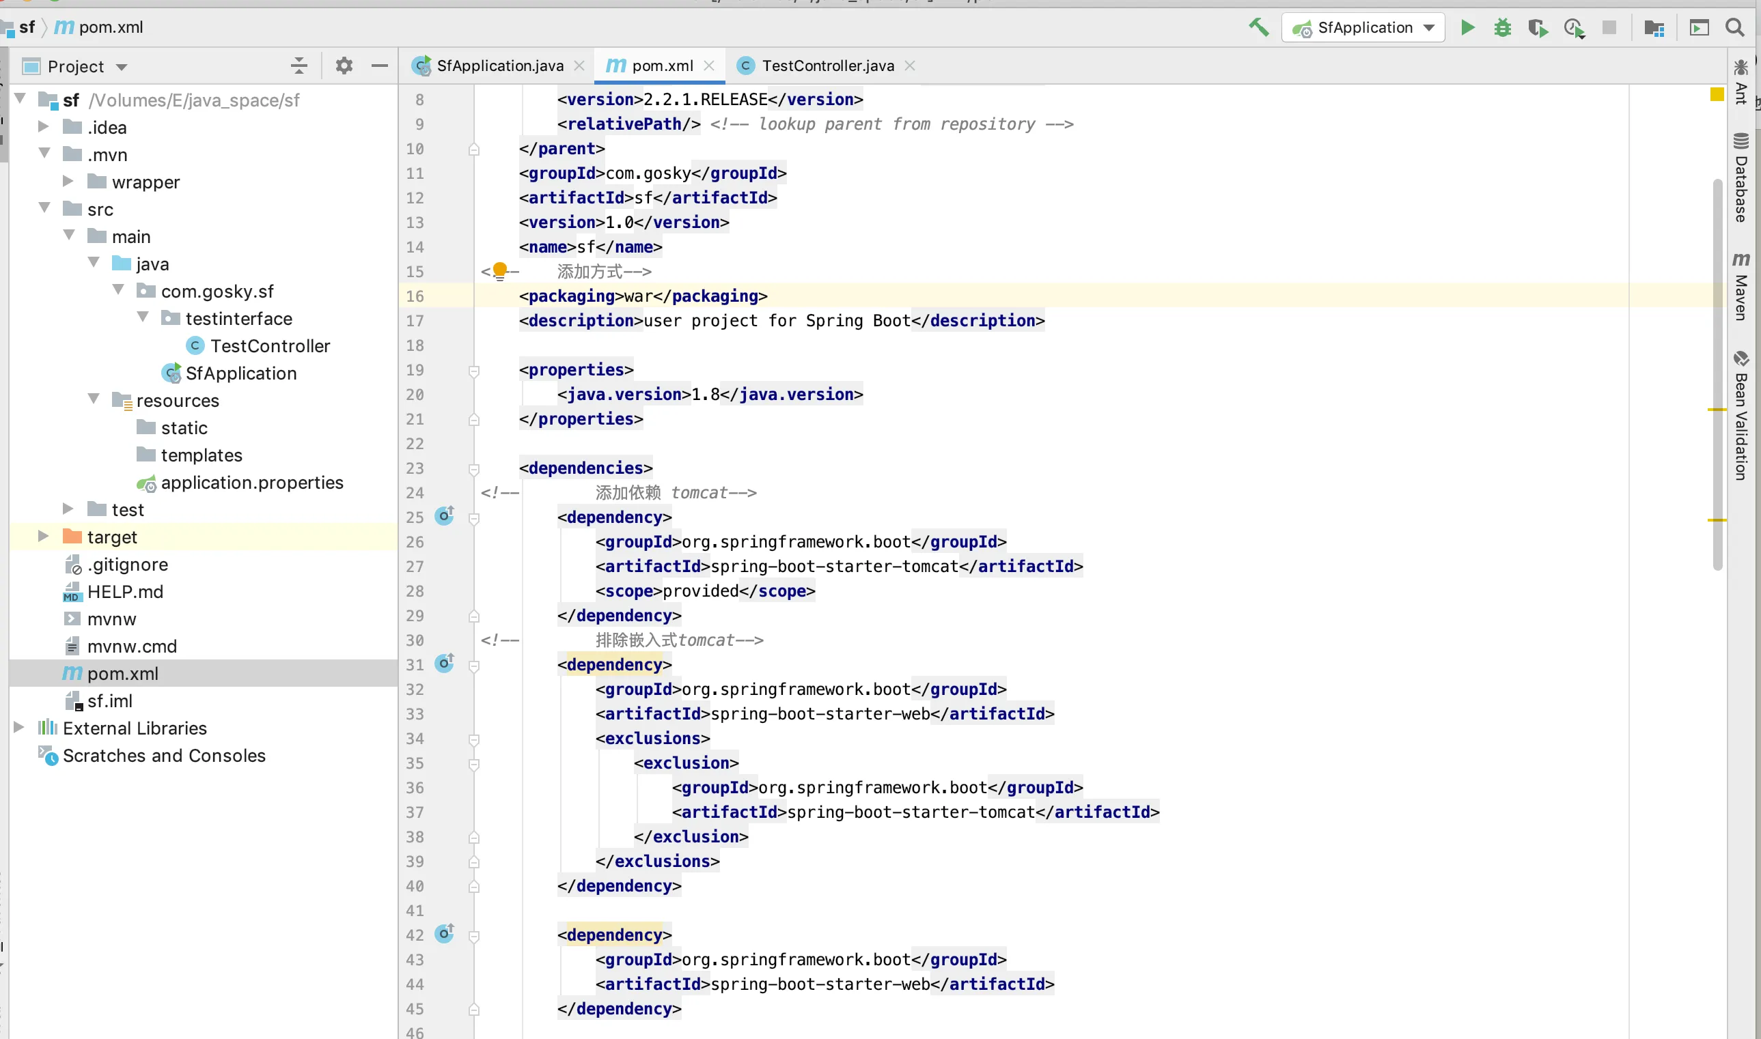
Task: Open the Maven tool window
Action: tap(1741, 286)
